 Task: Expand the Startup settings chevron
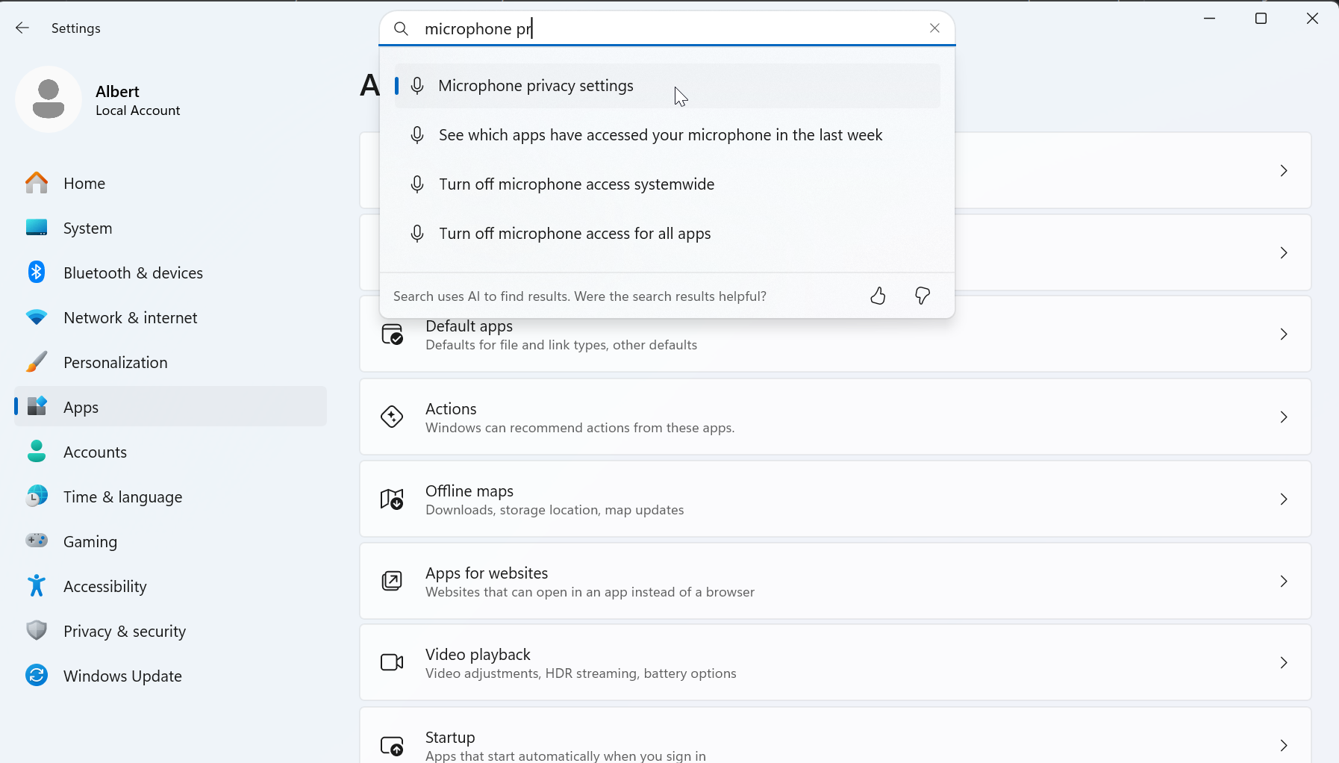[x=1284, y=745]
